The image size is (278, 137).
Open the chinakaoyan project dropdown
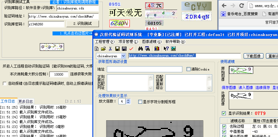click(x=123, y=56)
